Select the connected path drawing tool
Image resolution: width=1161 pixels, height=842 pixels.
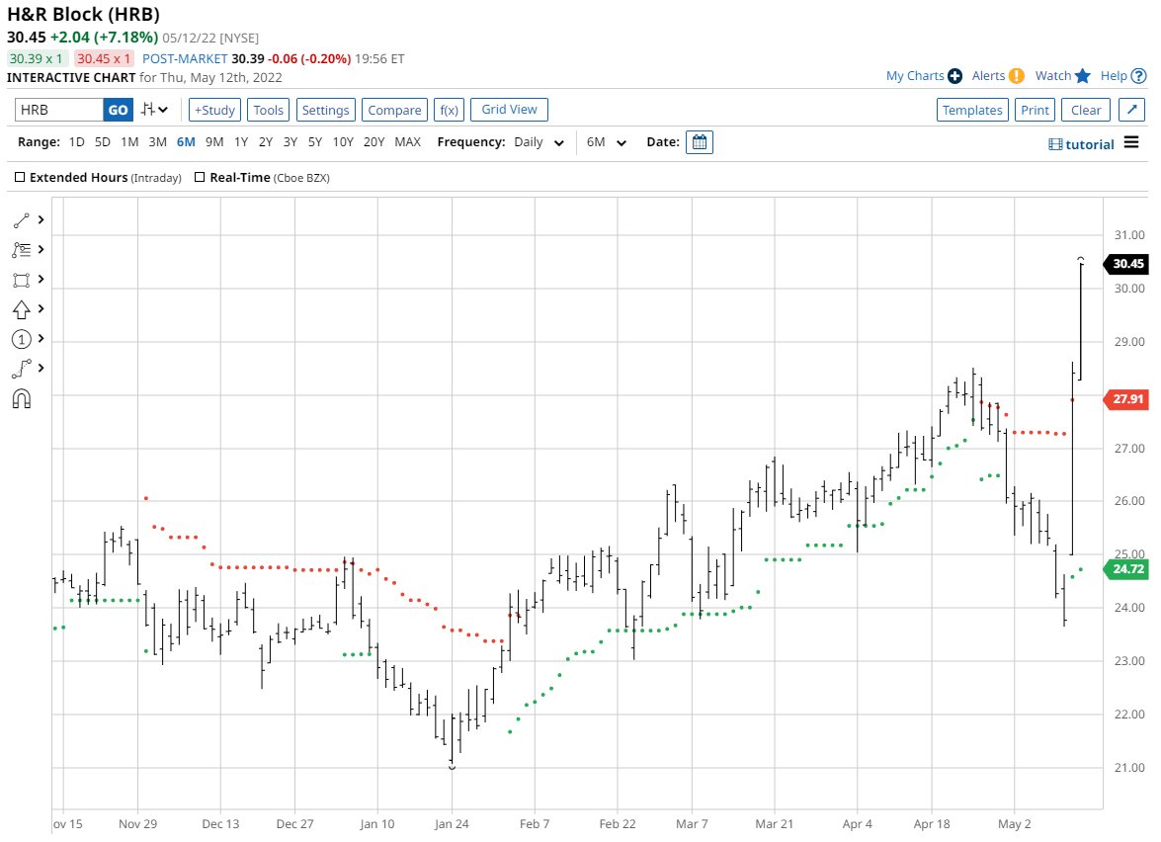point(21,368)
